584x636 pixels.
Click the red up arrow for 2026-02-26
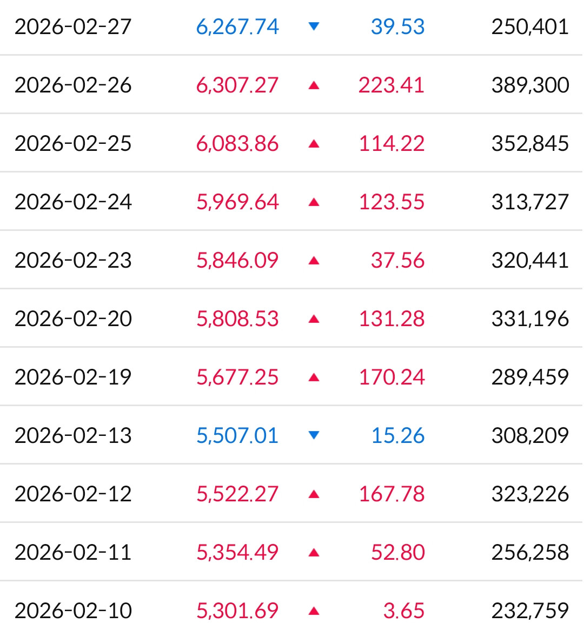[314, 85]
